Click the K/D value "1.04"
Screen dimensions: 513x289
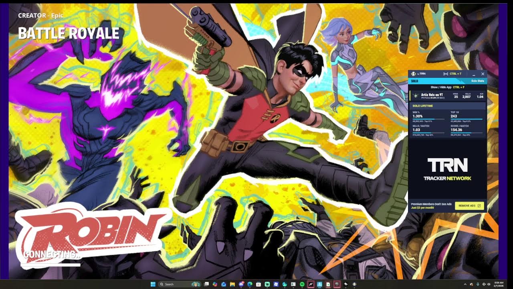point(480,97)
